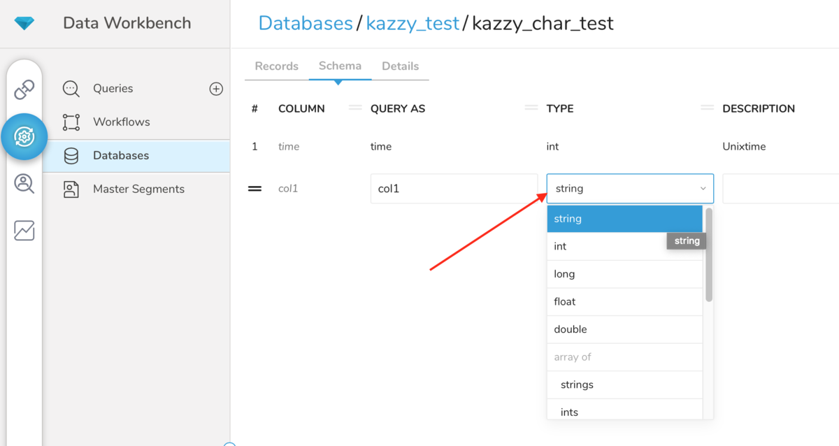Click the database stack icon beside Databases
This screenshot has height=446, width=839.
pos(71,155)
